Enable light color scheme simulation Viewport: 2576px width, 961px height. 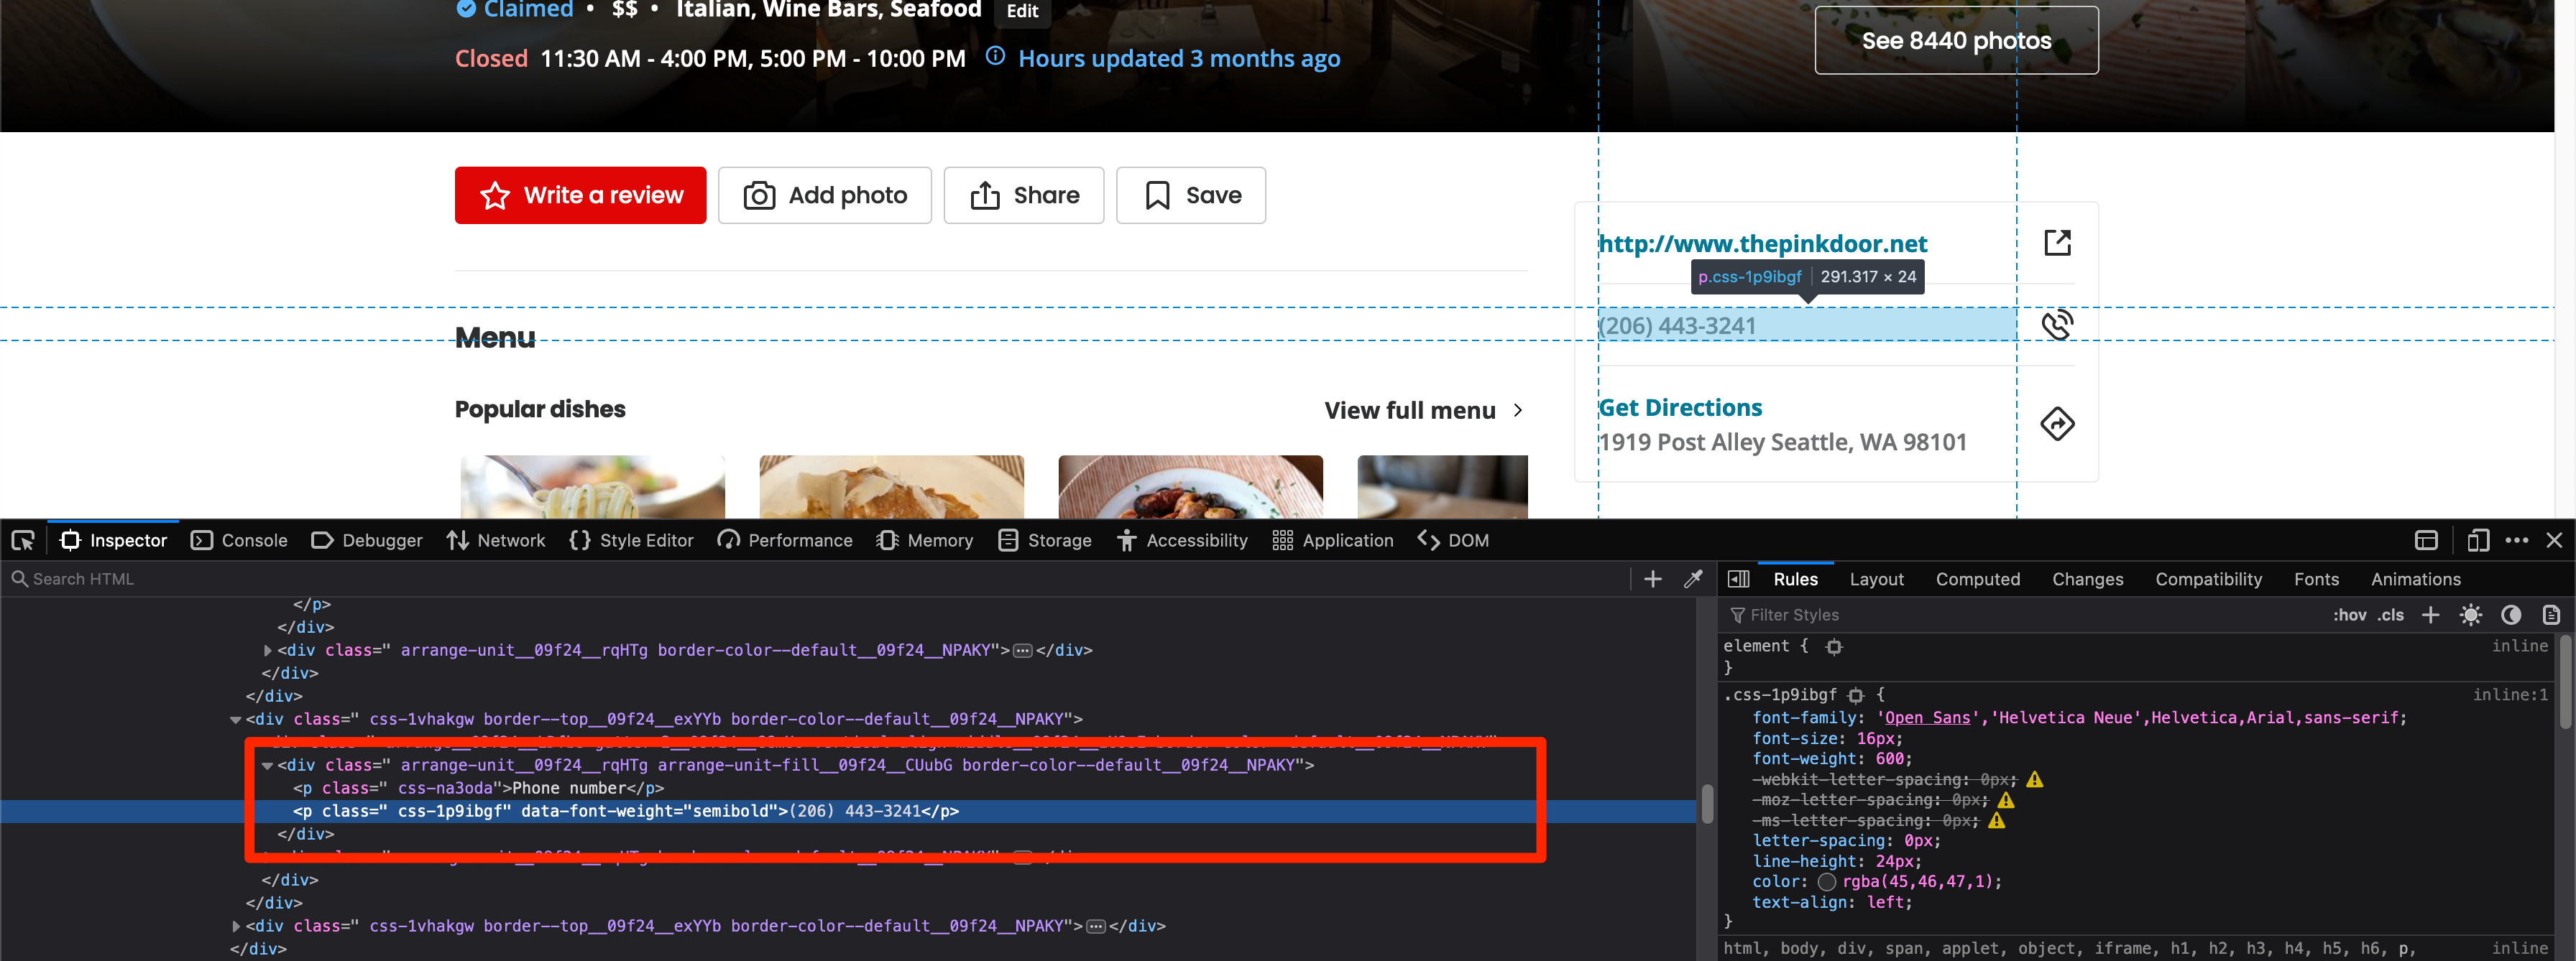point(2470,614)
